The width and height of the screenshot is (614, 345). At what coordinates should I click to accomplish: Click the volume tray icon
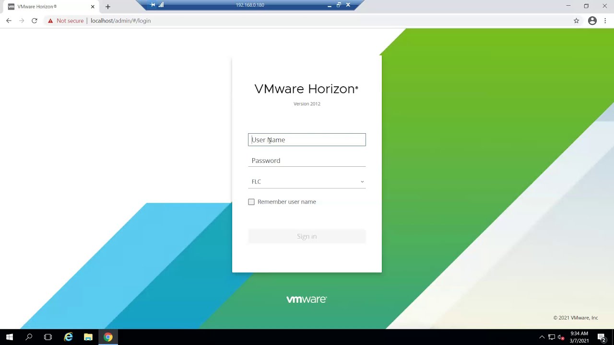[561, 337]
